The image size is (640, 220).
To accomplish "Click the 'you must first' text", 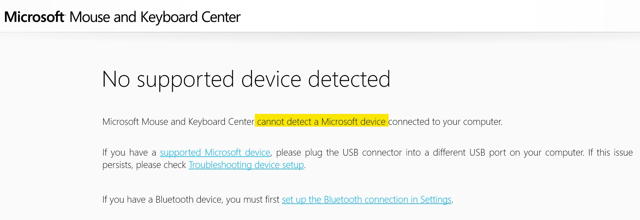I will tap(253, 199).
